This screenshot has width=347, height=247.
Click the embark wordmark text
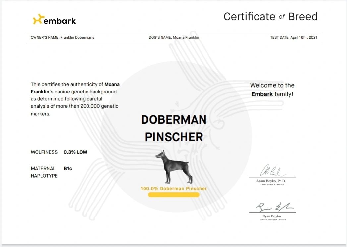[60, 21]
